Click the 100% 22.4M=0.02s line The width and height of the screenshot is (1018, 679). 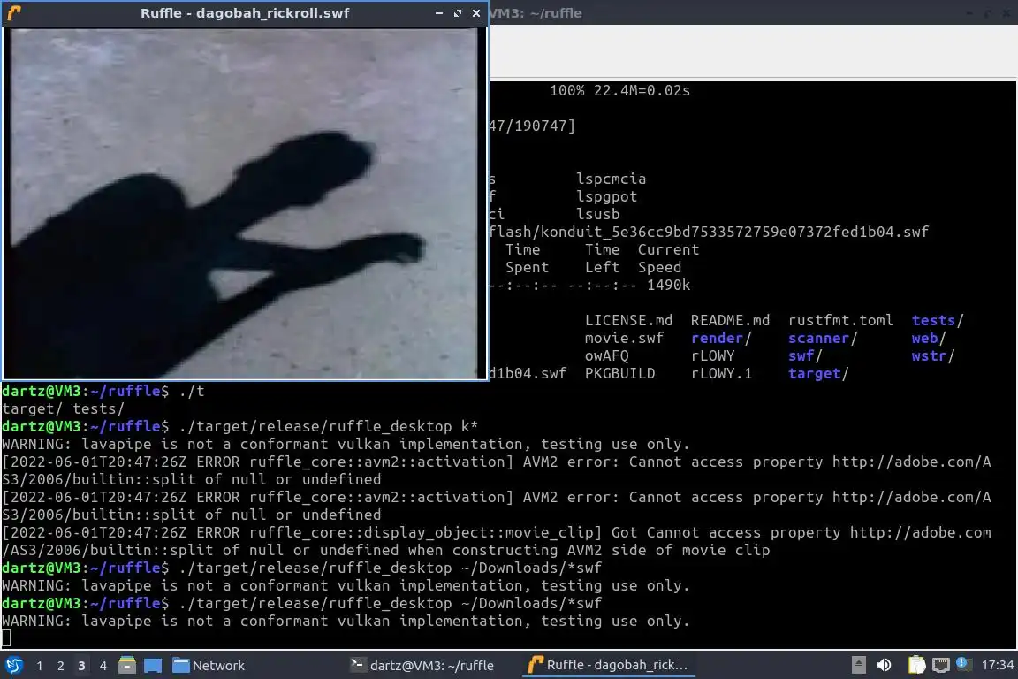point(620,90)
